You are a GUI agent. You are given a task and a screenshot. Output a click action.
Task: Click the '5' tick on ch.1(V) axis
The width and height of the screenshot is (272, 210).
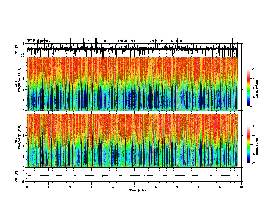[24, 44]
